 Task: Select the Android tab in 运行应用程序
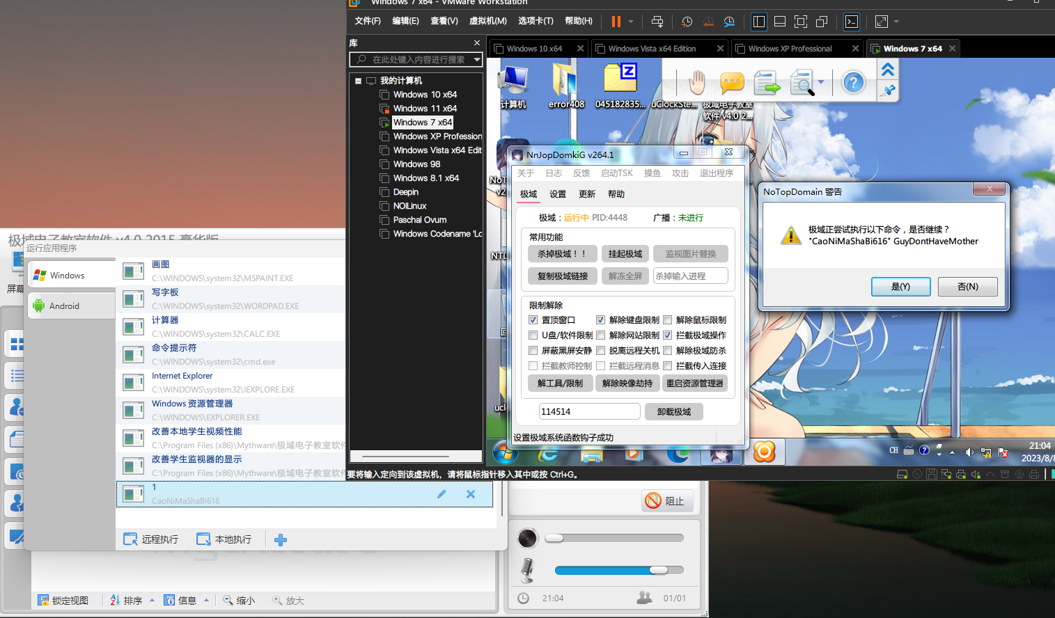click(x=71, y=306)
